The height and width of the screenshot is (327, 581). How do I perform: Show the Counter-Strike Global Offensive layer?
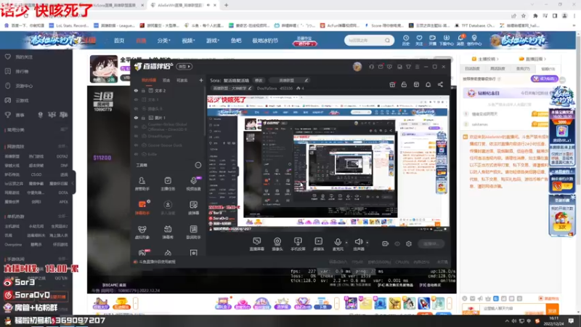(x=136, y=126)
